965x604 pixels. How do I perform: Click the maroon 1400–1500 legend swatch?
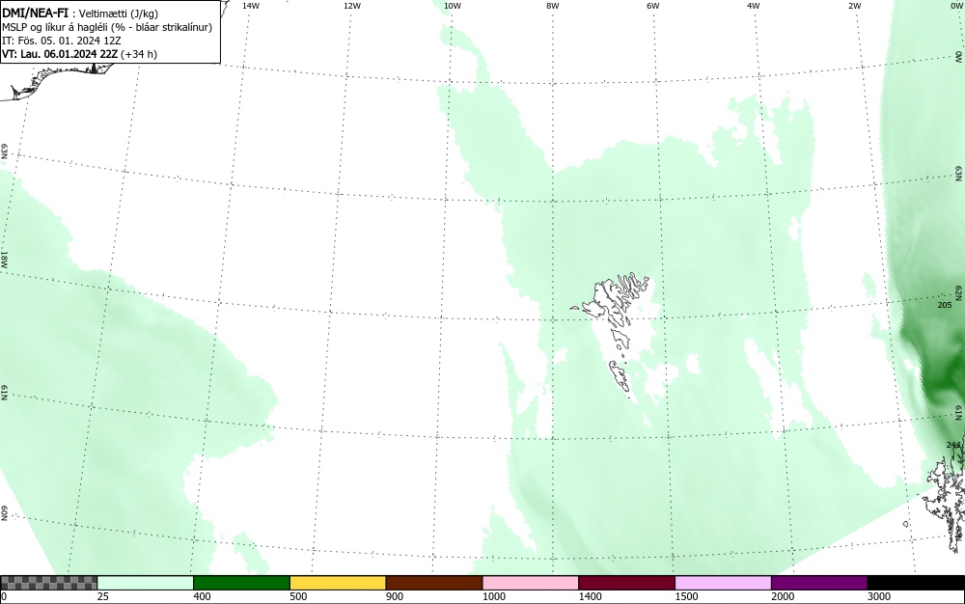pos(626,583)
